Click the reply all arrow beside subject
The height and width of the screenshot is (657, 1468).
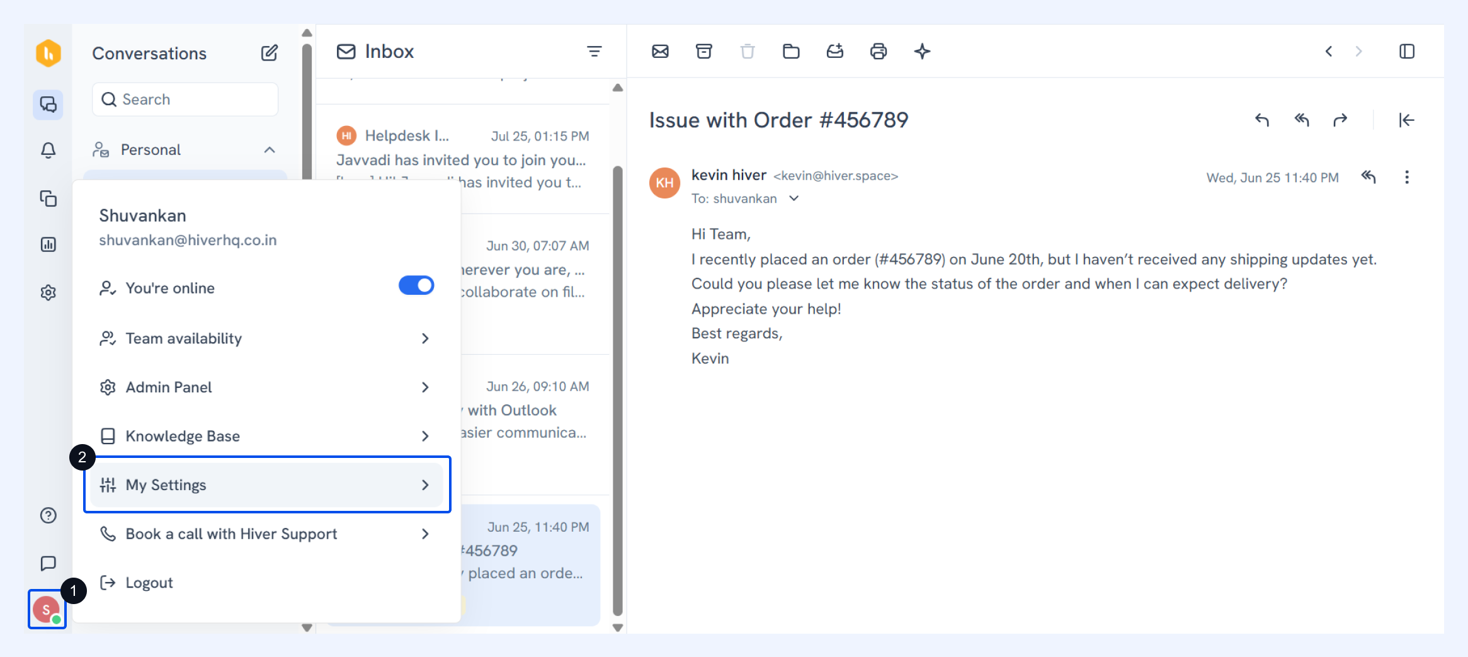pos(1302,120)
